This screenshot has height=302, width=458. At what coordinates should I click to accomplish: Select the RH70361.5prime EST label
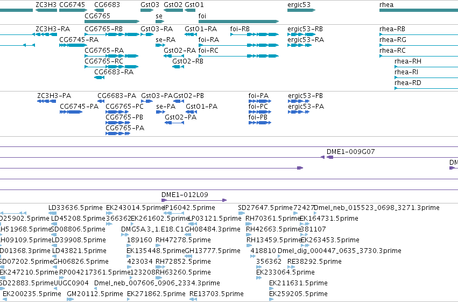(273, 219)
